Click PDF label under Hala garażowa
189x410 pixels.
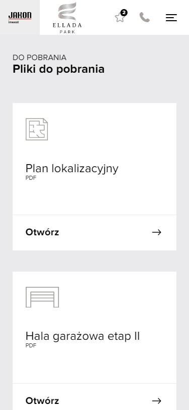[x=31, y=346]
